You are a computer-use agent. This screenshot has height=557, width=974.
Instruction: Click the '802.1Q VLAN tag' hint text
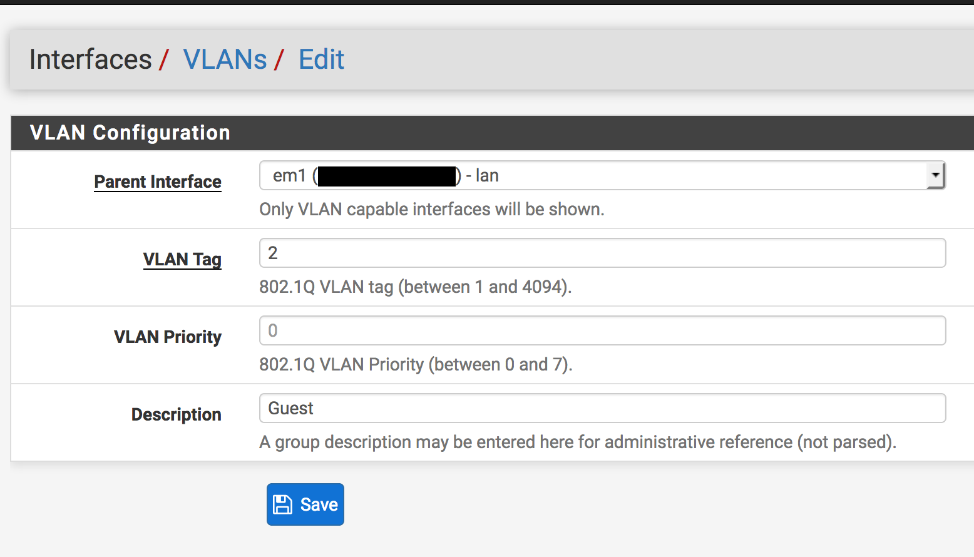[x=416, y=287]
